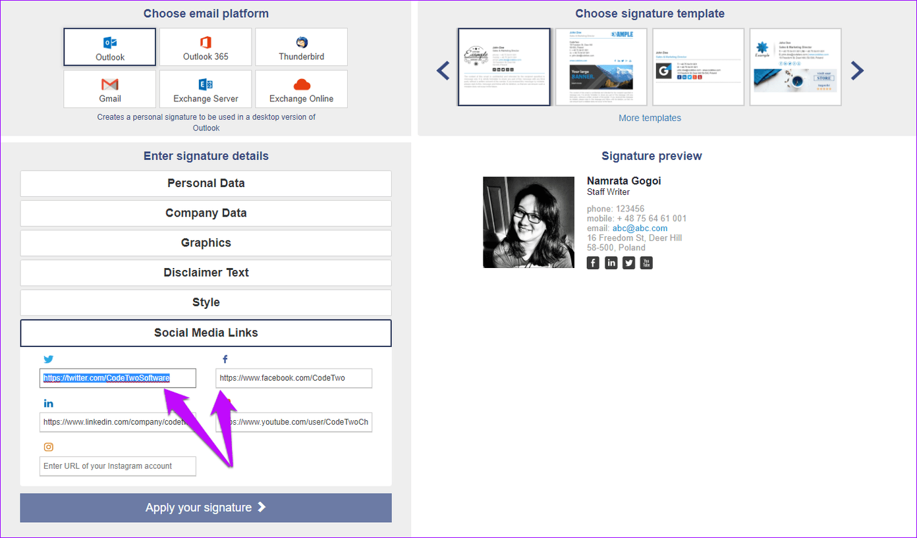This screenshot has width=917, height=538.
Task: Open the Style settings section
Action: (206, 303)
